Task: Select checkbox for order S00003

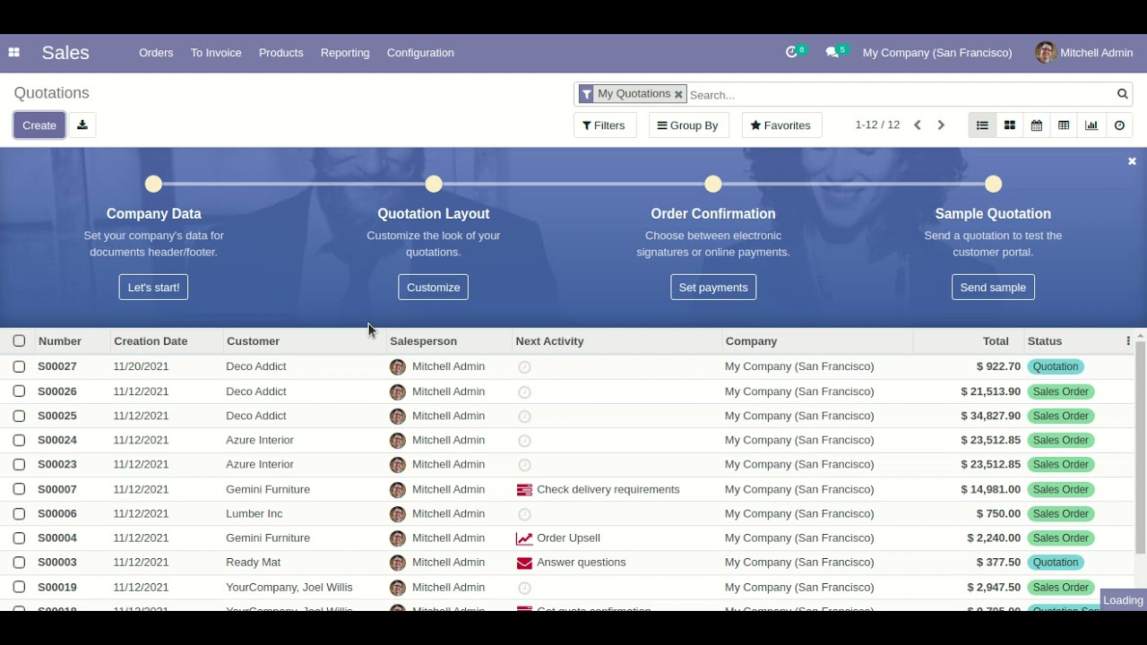Action: tap(19, 563)
